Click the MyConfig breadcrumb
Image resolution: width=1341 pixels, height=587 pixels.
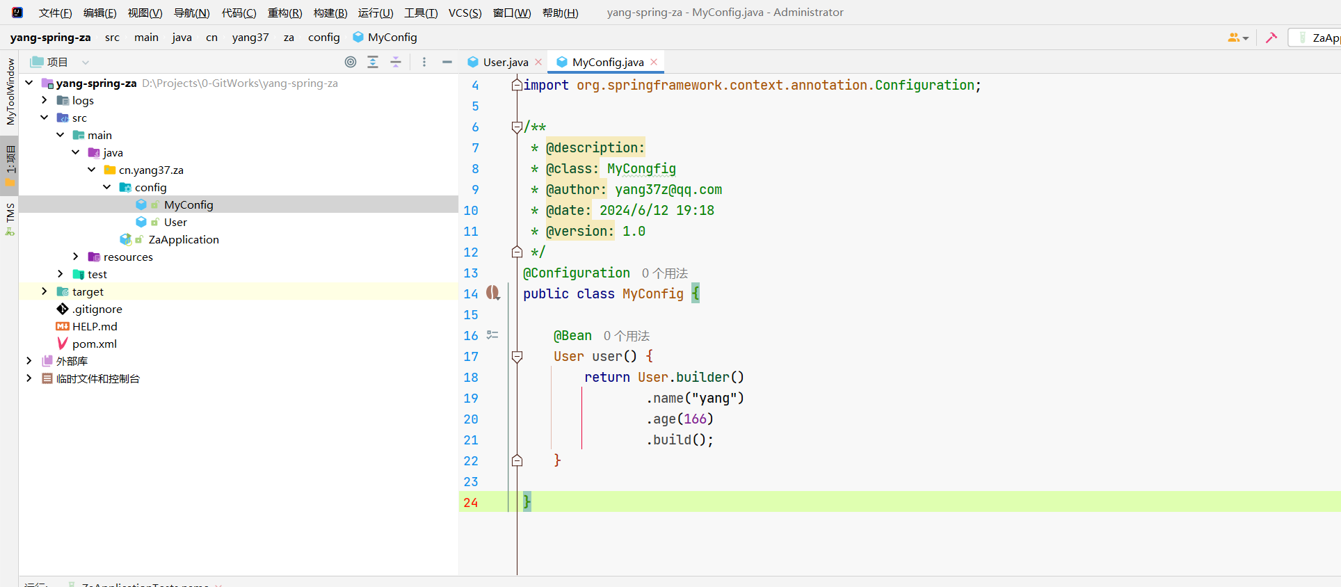(x=385, y=38)
